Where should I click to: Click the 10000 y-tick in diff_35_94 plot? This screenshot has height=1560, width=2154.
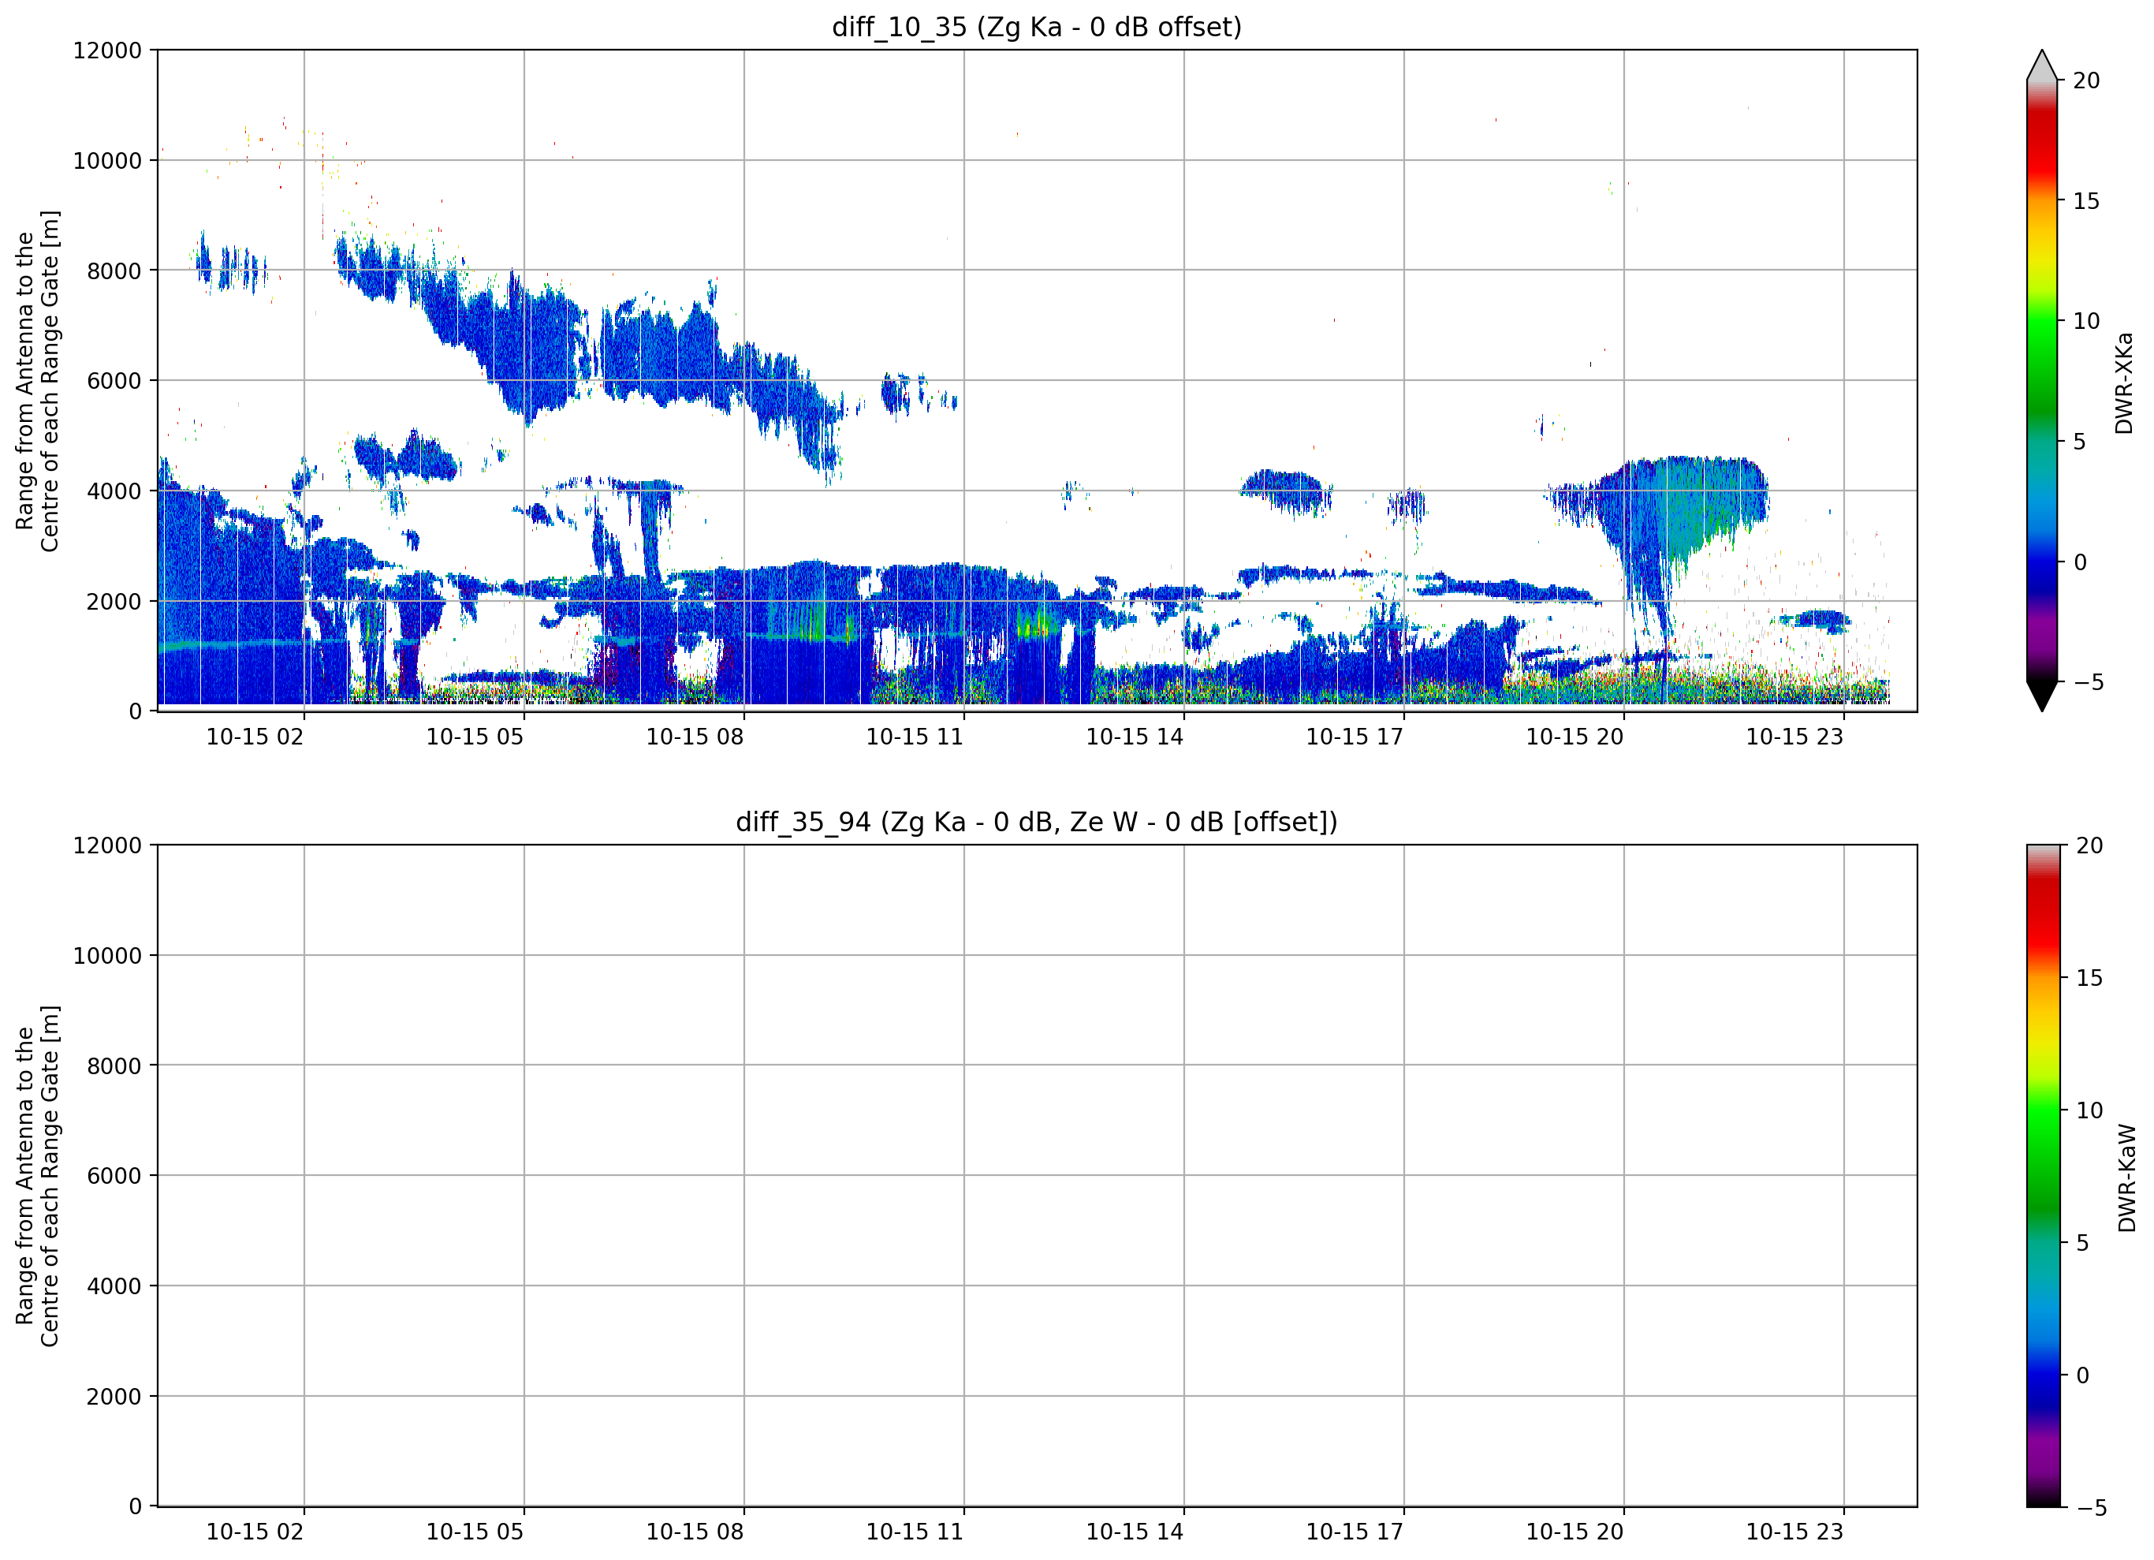tap(107, 956)
